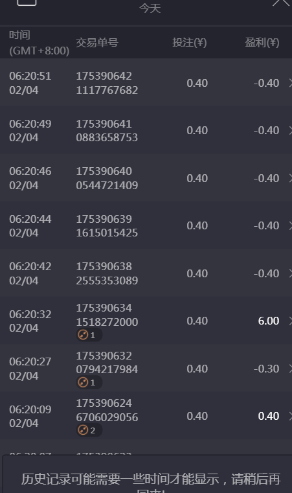Select order number 1753906421117767682
292x493 pixels.
(107, 83)
